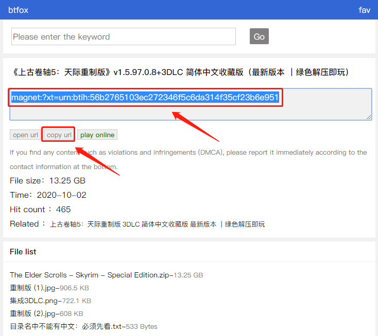Open the btfox home link

[18, 10]
